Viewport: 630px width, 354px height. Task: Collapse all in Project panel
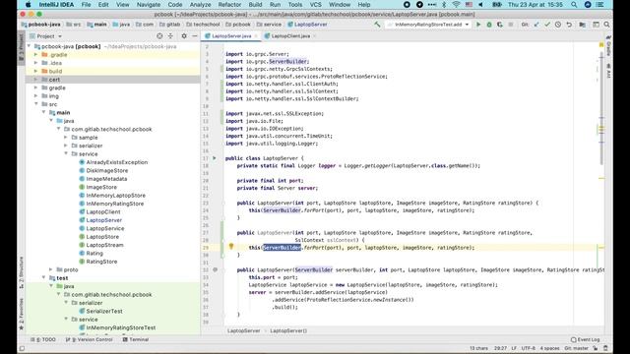[x=170, y=36]
